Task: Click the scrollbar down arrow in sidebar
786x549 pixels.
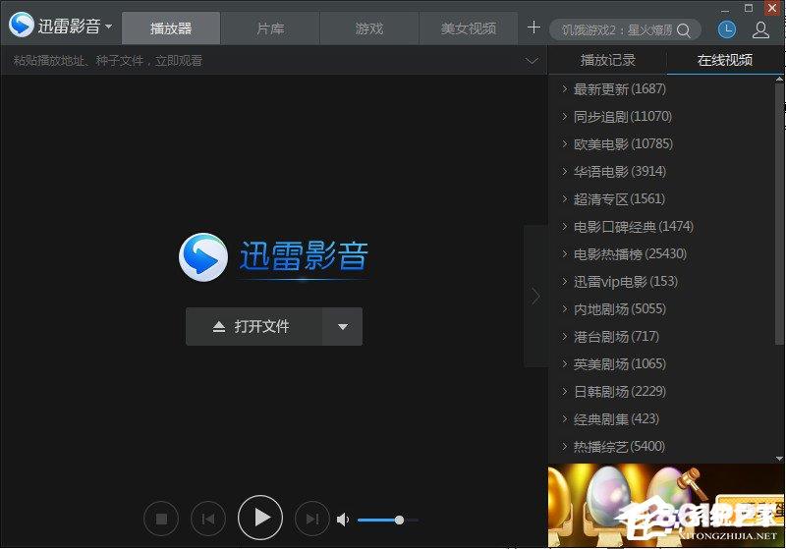Action: pyautogui.click(x=779, y=458)
